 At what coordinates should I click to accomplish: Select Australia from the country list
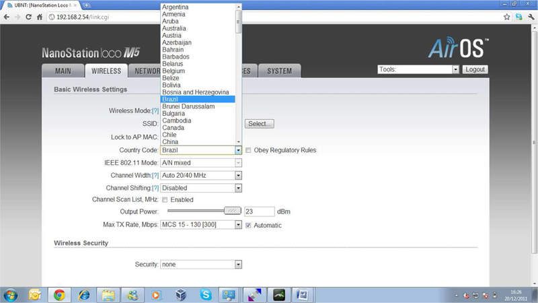click(198, 28)
